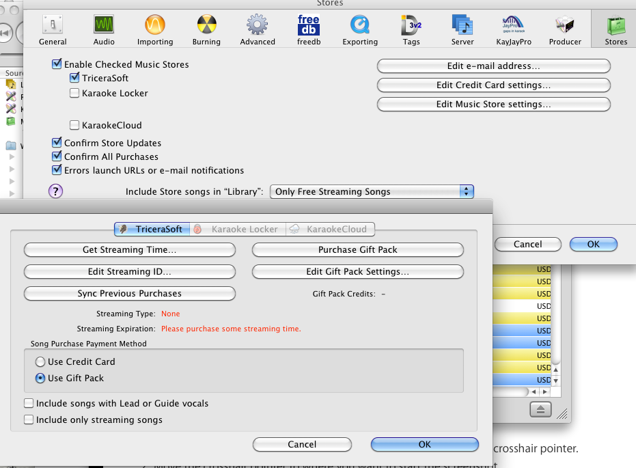
Task: Open the KayJayPro preferences pane
Action: [x=513, y=30]
